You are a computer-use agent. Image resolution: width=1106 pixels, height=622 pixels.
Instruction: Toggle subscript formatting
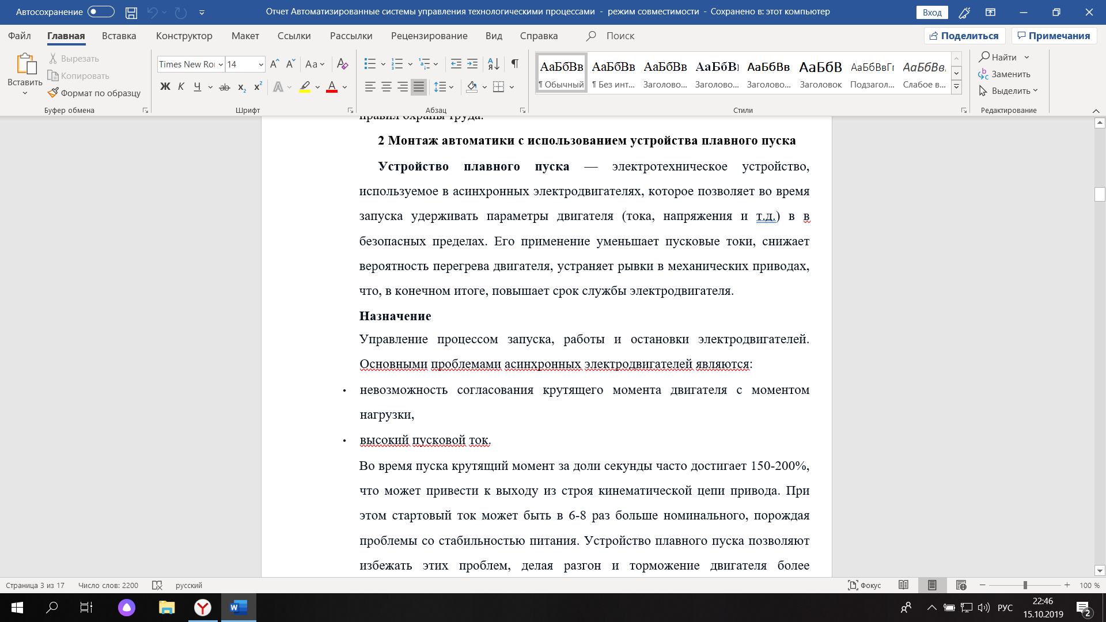coord(242,87)
